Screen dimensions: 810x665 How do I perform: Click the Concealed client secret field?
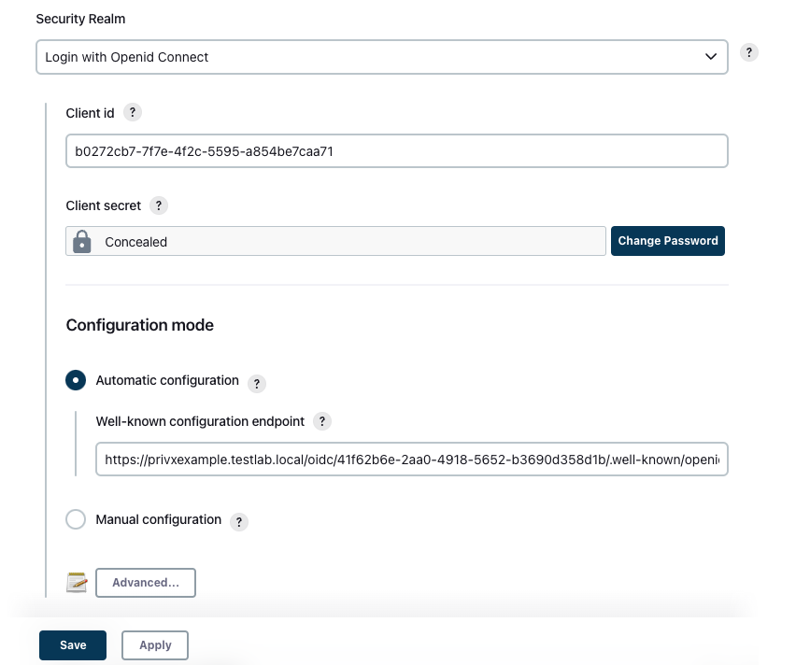click(335, 241)
